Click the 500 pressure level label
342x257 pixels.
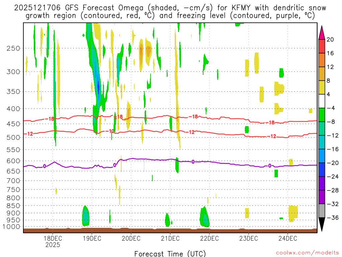[x=13, y=138]
